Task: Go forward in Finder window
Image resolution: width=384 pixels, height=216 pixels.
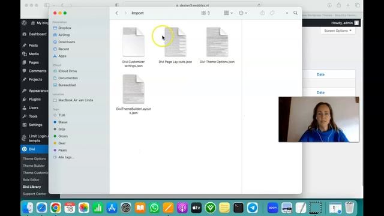Action: pos(125,13)
